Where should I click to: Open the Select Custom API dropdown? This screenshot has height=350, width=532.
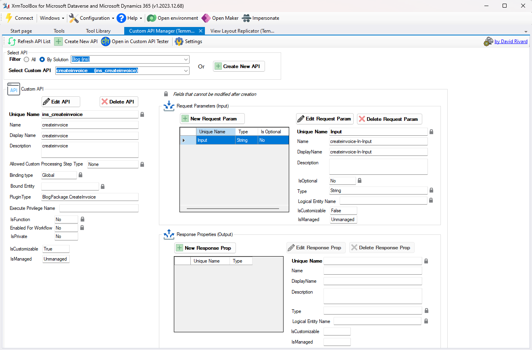(186, 70)
